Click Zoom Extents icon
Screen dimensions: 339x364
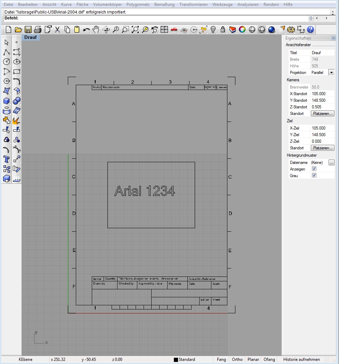[135, 30]
